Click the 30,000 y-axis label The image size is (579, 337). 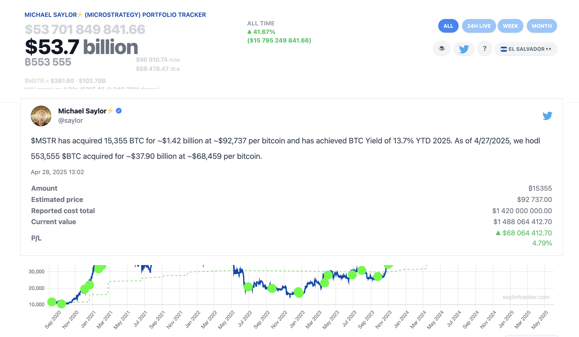click(36, 272)
